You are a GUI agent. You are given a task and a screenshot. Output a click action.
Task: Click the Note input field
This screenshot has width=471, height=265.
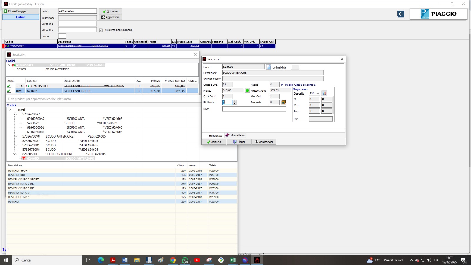(x=254, y=109)
